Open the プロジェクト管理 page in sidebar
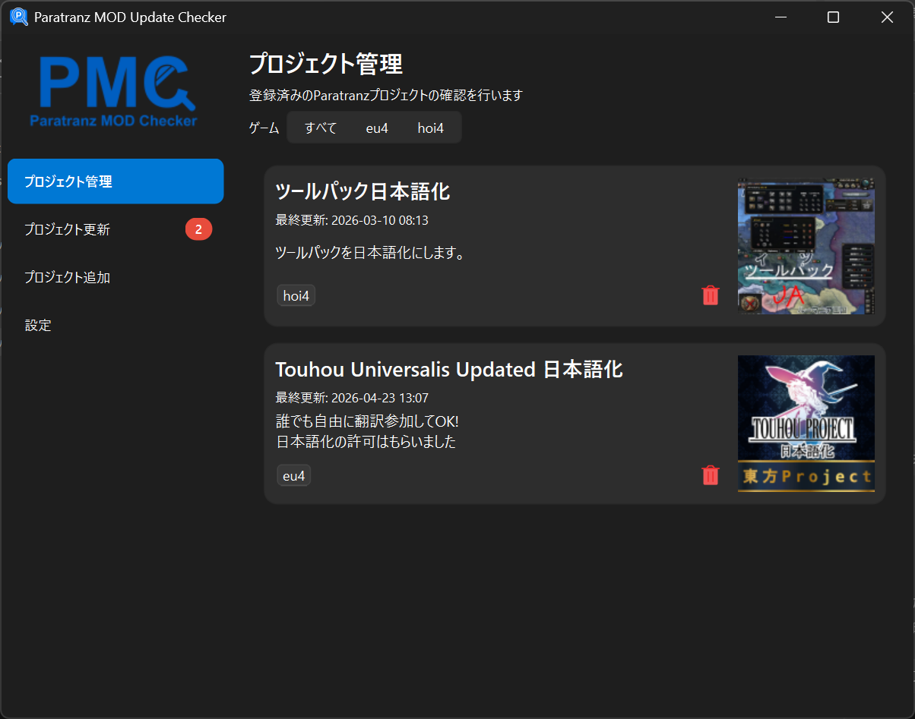Viewport: 915px width, 719px height. click(x=116, y=181)
